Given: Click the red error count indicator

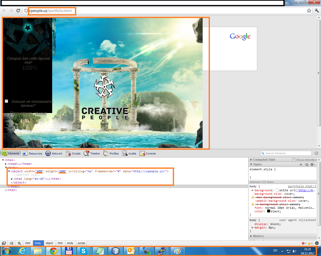Looking at the screenshot, I should coord(304,243).
